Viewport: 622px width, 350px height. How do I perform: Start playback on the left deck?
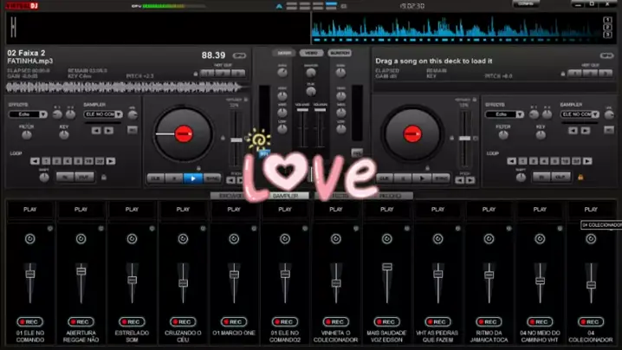tap(193, 178)
